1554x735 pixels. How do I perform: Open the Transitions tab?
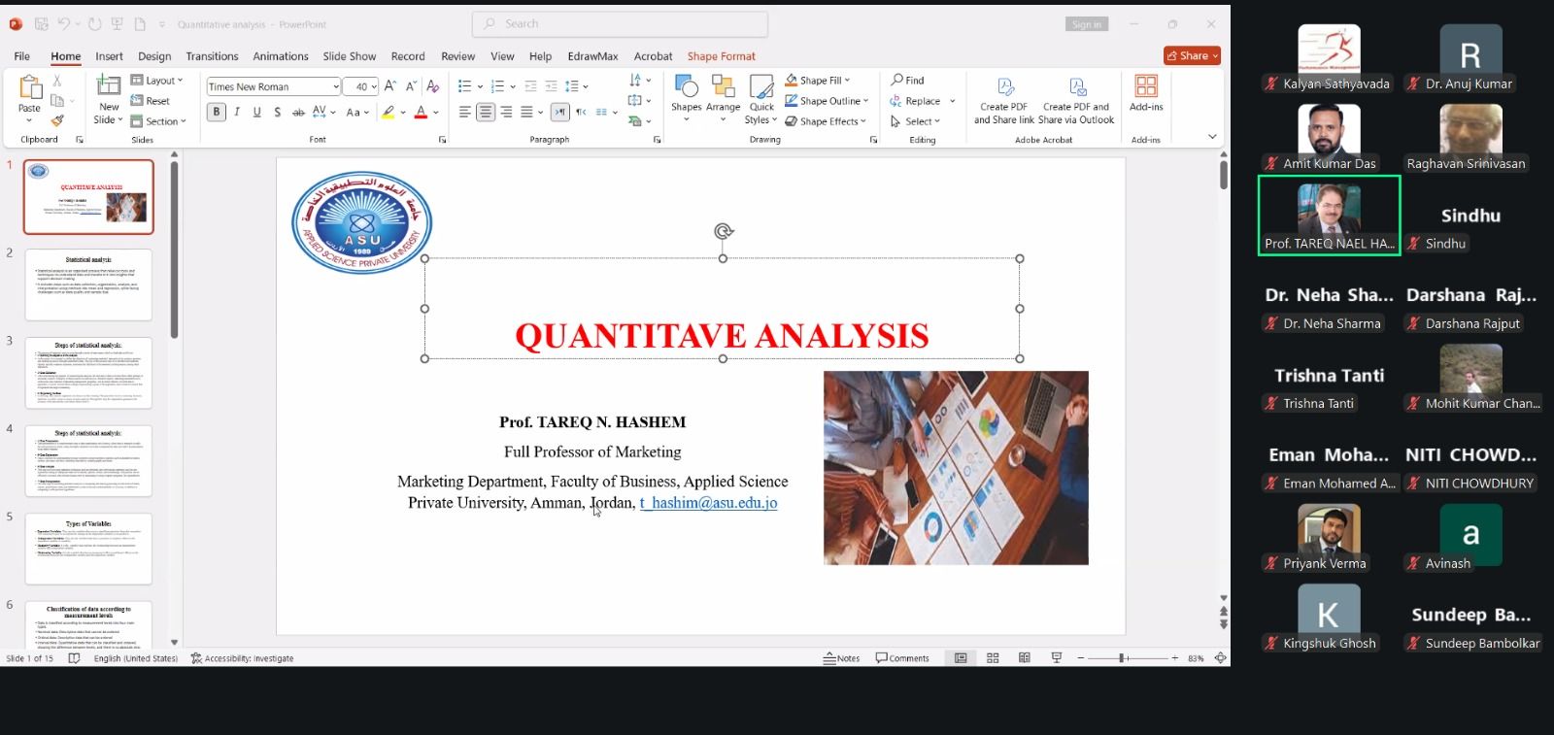[x=212, y=56]
